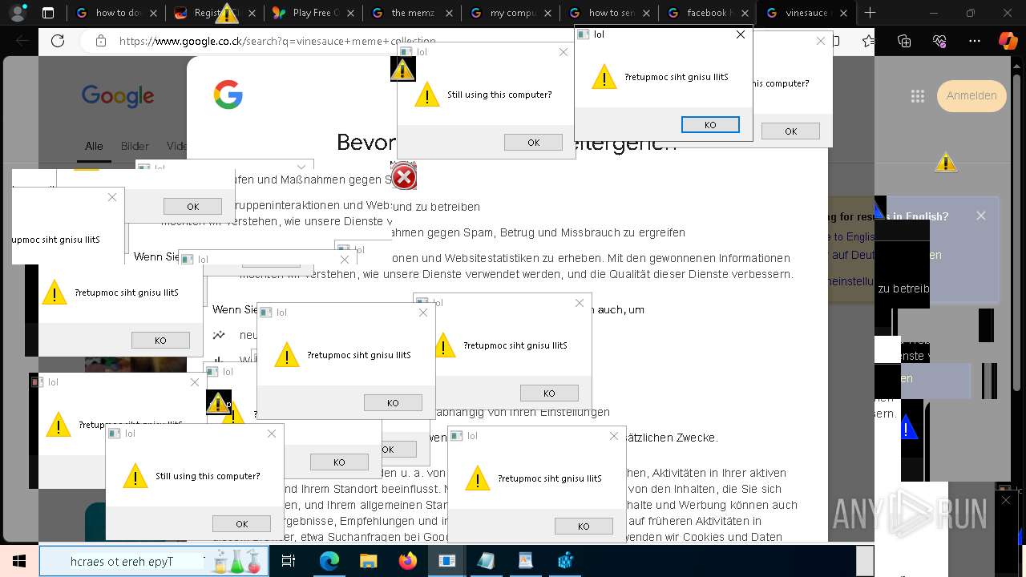Launch the Copilot icon in Edge
The image size is (1026, 577).
pos(1008,41)
